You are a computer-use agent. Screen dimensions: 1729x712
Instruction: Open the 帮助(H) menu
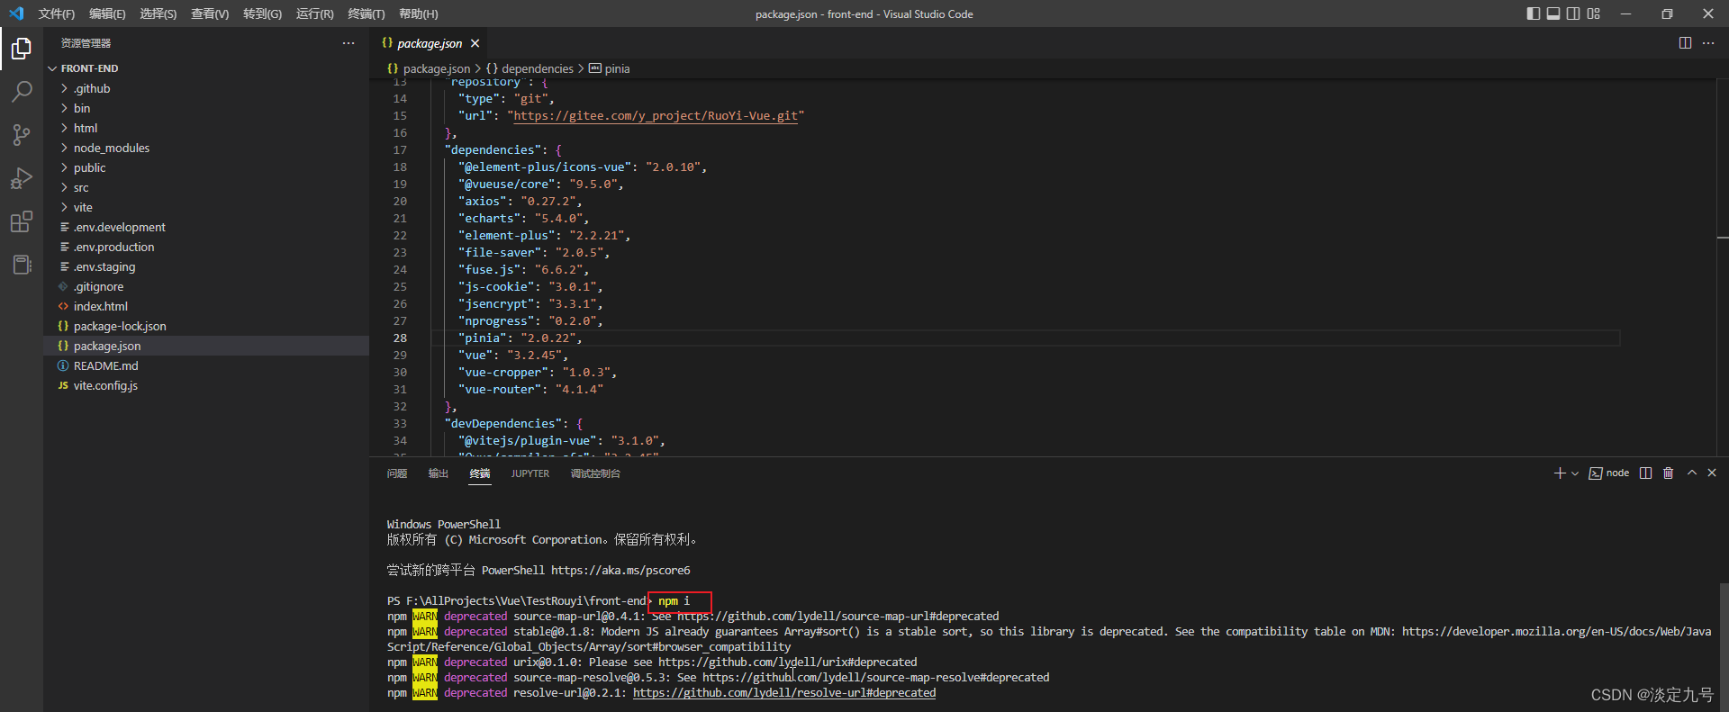click(x=418, y=14)
